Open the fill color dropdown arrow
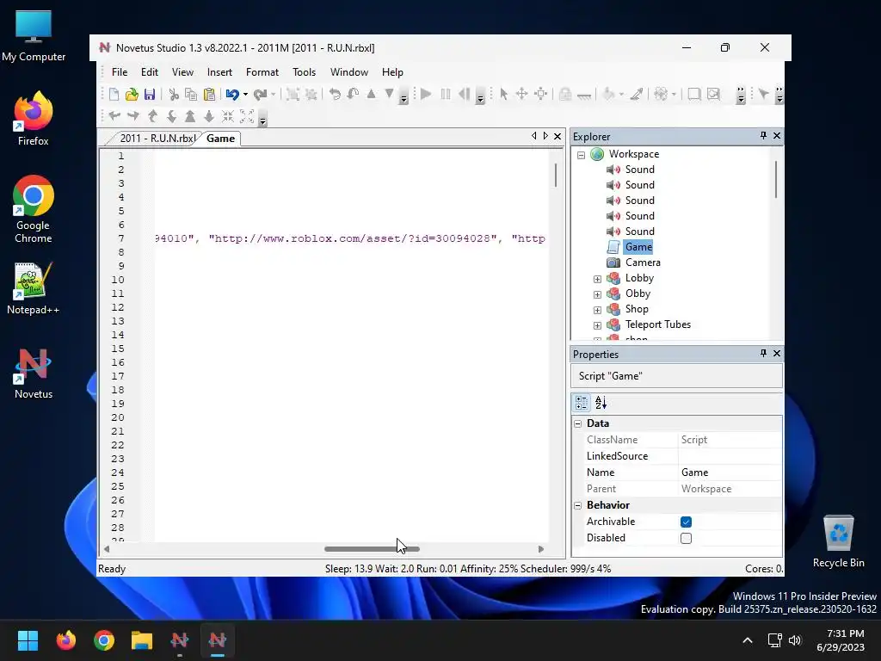The width and height of the screenshot is (881, 661). point(621,95)
